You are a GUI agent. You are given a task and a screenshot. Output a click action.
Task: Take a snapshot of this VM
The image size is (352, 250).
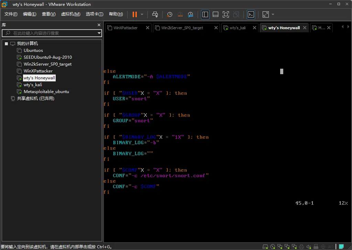(x=169, y=14)
